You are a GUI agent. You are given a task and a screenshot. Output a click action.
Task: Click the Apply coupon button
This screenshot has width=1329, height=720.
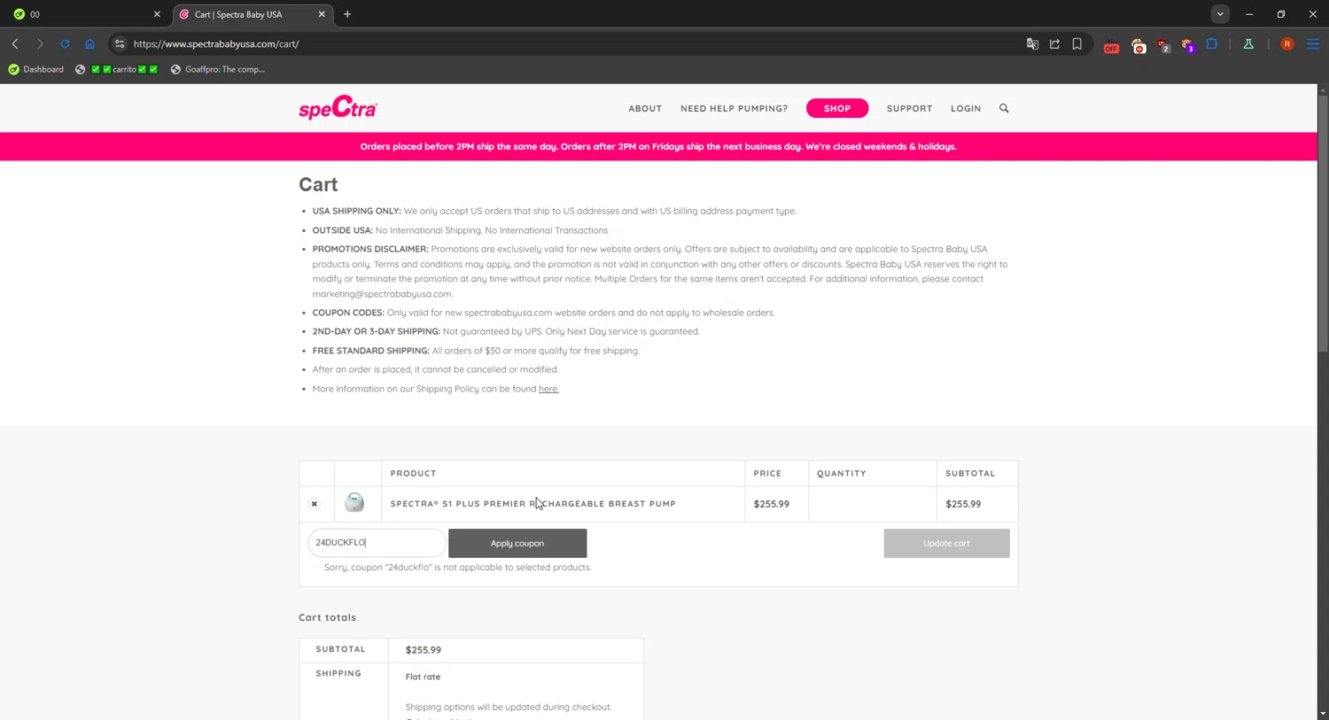(x=517, y=543)
